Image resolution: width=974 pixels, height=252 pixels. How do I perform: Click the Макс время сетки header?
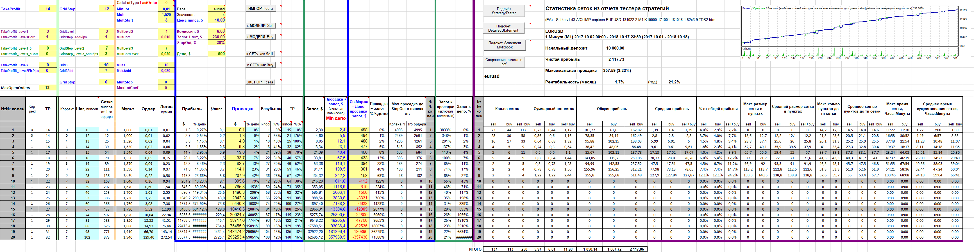pos(897,109)
